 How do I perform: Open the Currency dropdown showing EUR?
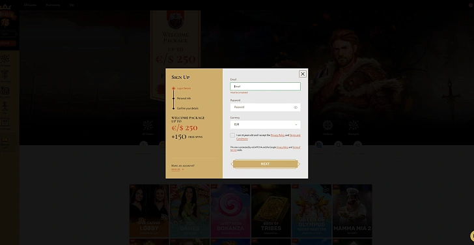point(265,124)
